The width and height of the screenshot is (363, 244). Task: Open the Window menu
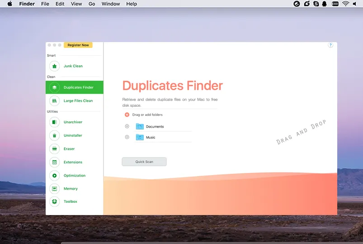point(111,4)
